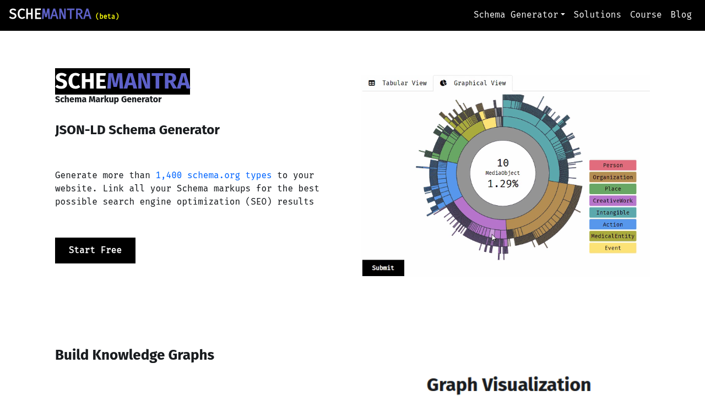705x396 pixels.
Task: Click the JSON-LD Schema Generator heading
Action: pyautogui.click(x=137, y=130)
